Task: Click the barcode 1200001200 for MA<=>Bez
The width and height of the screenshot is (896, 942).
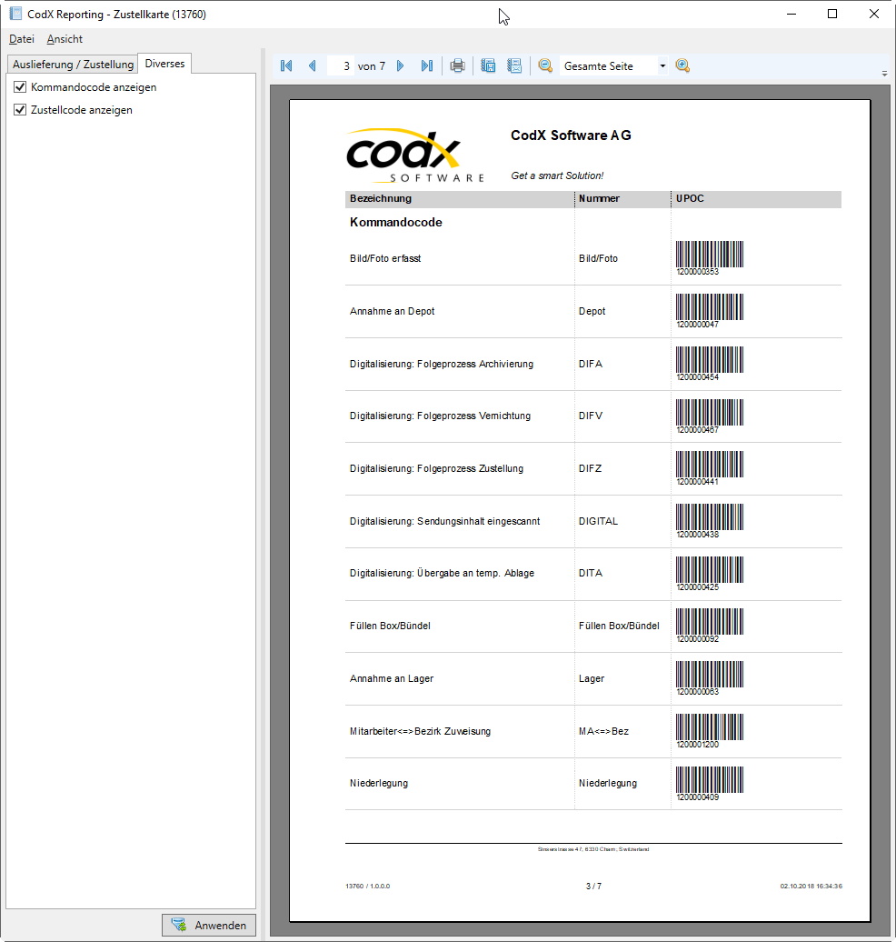Action: 709,730
